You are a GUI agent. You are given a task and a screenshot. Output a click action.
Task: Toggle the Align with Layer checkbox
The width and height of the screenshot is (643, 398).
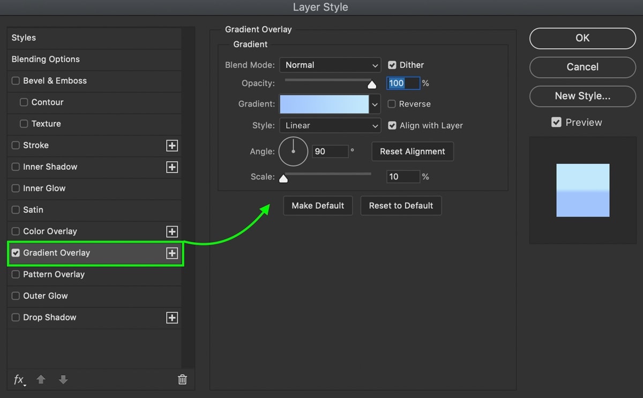tap(392, 125)
